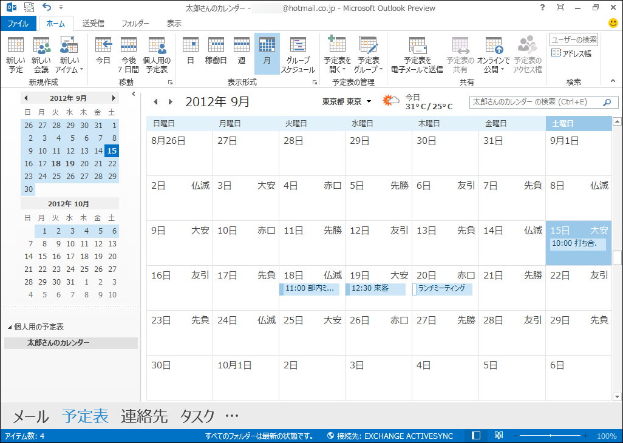Switch to the 表示 ribbon tab
The height and width of the screenshot is (443, 623).
pos(174,23)
